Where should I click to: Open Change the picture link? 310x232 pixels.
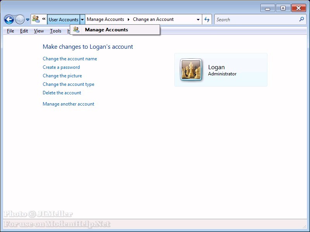pos(62,76)
